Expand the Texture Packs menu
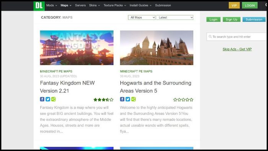The height and width of the screenshot is (151, 268). tap(115, 5)
